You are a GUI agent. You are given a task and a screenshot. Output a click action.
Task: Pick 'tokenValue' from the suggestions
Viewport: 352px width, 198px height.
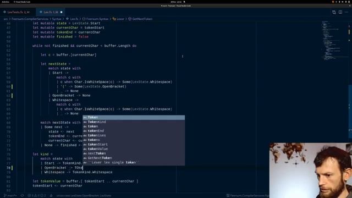click(x=134, y=149)
